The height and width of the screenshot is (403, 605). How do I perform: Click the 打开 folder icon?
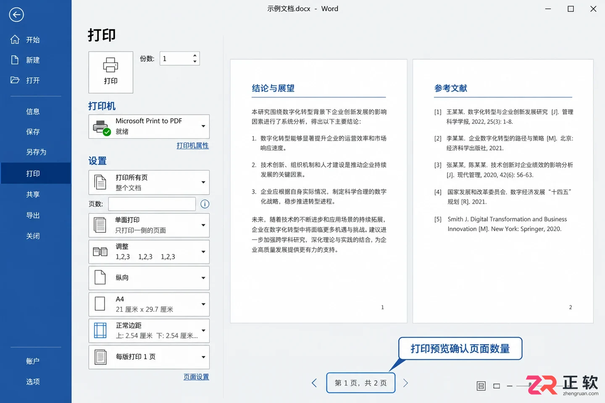(15, 80)
